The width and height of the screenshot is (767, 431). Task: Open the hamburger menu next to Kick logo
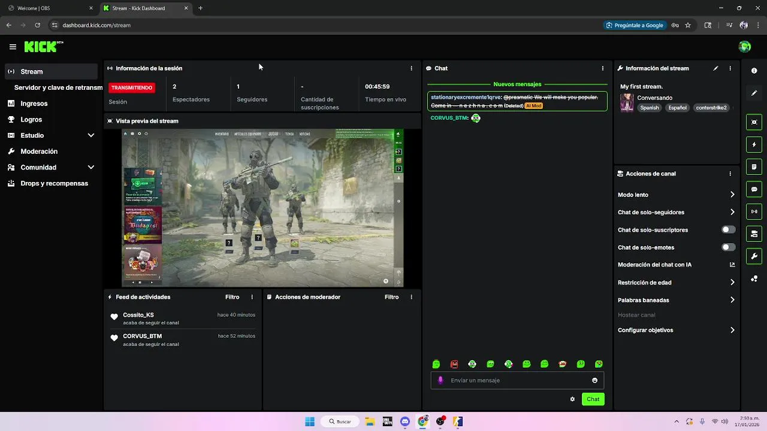click(x=13, y=47)
